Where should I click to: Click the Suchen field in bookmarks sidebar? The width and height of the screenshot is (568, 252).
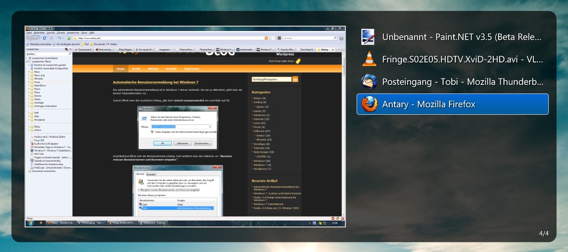[x=54, y=54]
